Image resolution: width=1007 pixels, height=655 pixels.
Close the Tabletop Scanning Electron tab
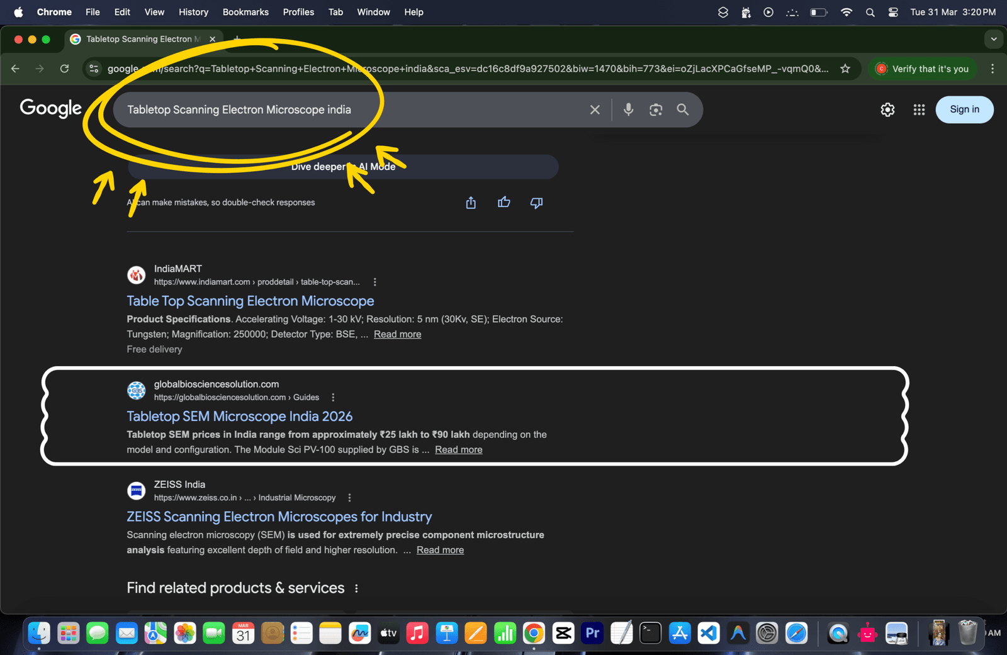[212, 39]
